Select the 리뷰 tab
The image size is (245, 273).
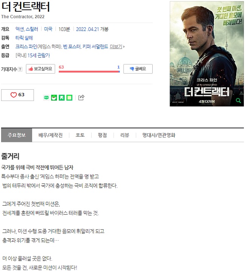pos(125,135)
